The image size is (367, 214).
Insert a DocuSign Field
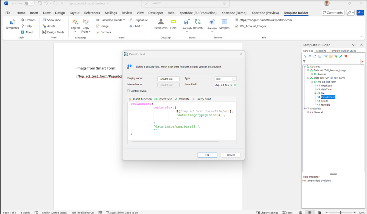(173, 24)
